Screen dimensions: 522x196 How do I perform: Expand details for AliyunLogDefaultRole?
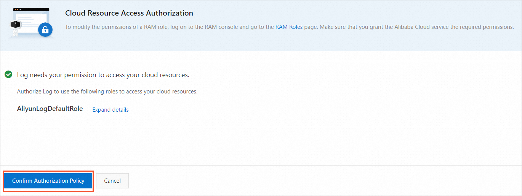point(110,110)
